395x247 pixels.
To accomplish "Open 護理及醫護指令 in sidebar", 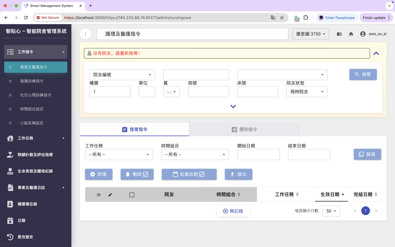I will [x=36, y=67].
